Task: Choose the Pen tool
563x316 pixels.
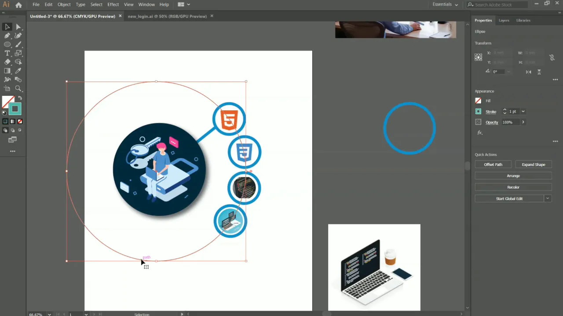Action: 7,36
